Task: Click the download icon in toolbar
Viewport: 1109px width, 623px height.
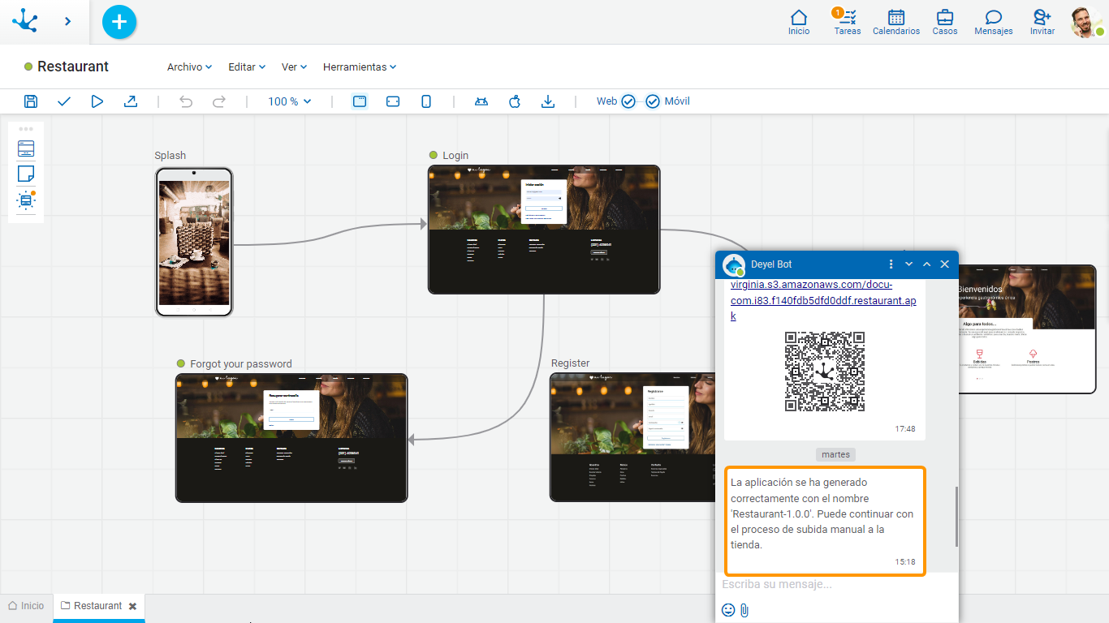Action: 548,101
